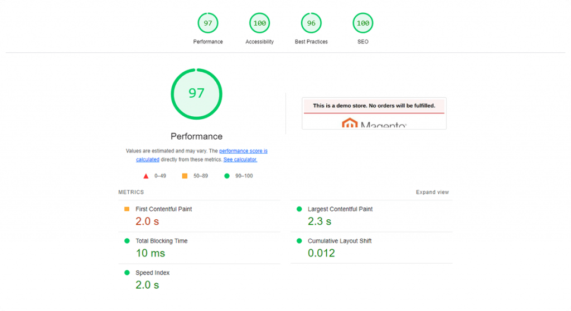This screenshot has width=571, height=311.
Task: Open the 'performance score is calculated' link
Action: pyautogui.click(x=243, y=151)
